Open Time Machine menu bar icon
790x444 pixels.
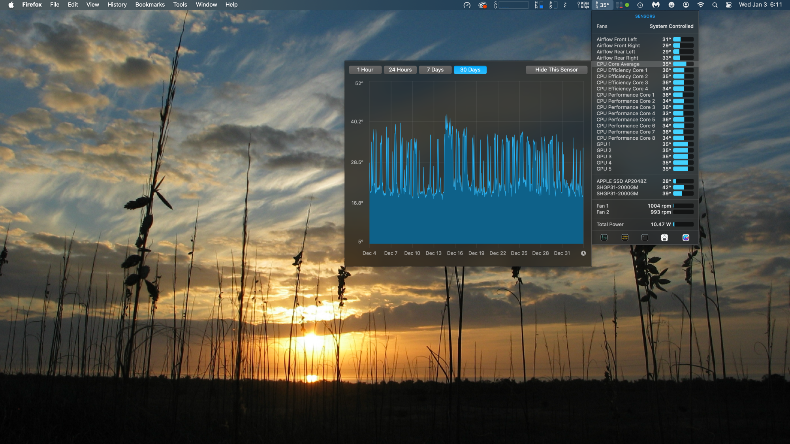pyautogui.click(x=640, y=5)
